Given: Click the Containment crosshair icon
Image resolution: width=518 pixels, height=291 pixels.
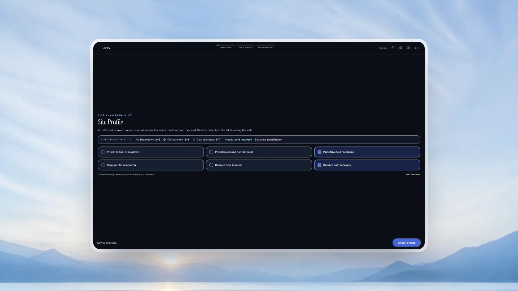Looking at the screenshot, I should [165, 140].
